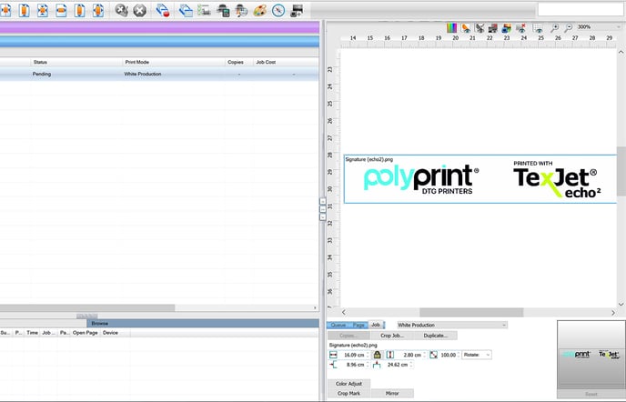Click the scale percentage icon
The width and height of the screenshot is (626, 402).
click(x=434, y=355)
